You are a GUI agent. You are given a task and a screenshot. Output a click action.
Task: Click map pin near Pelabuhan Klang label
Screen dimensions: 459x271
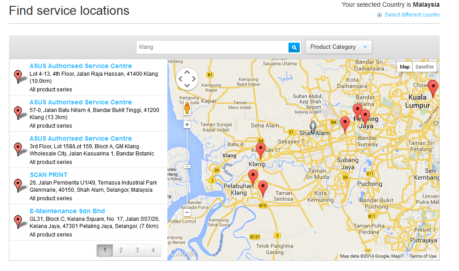point(253,177)
